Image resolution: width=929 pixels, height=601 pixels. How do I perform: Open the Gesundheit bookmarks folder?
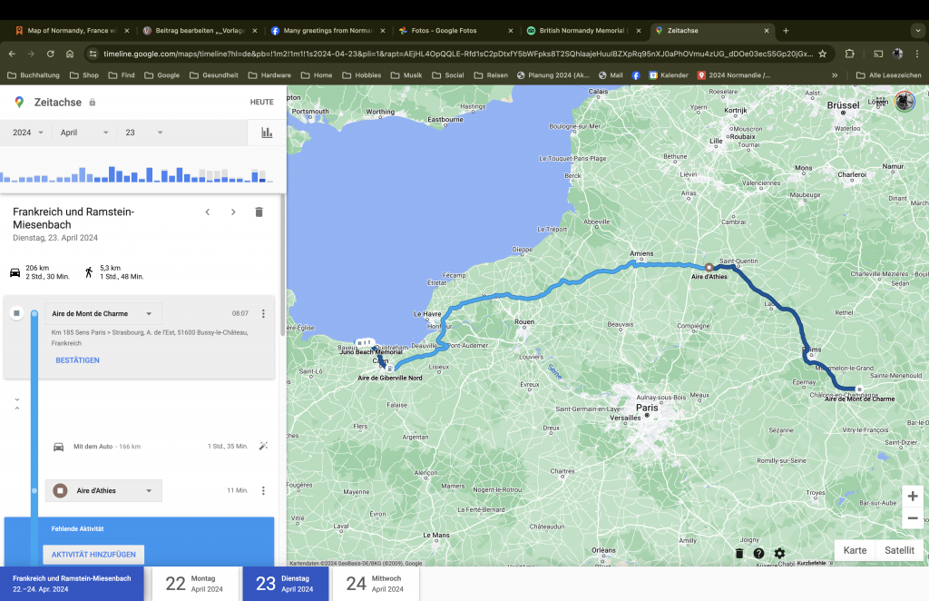[214, 75]
